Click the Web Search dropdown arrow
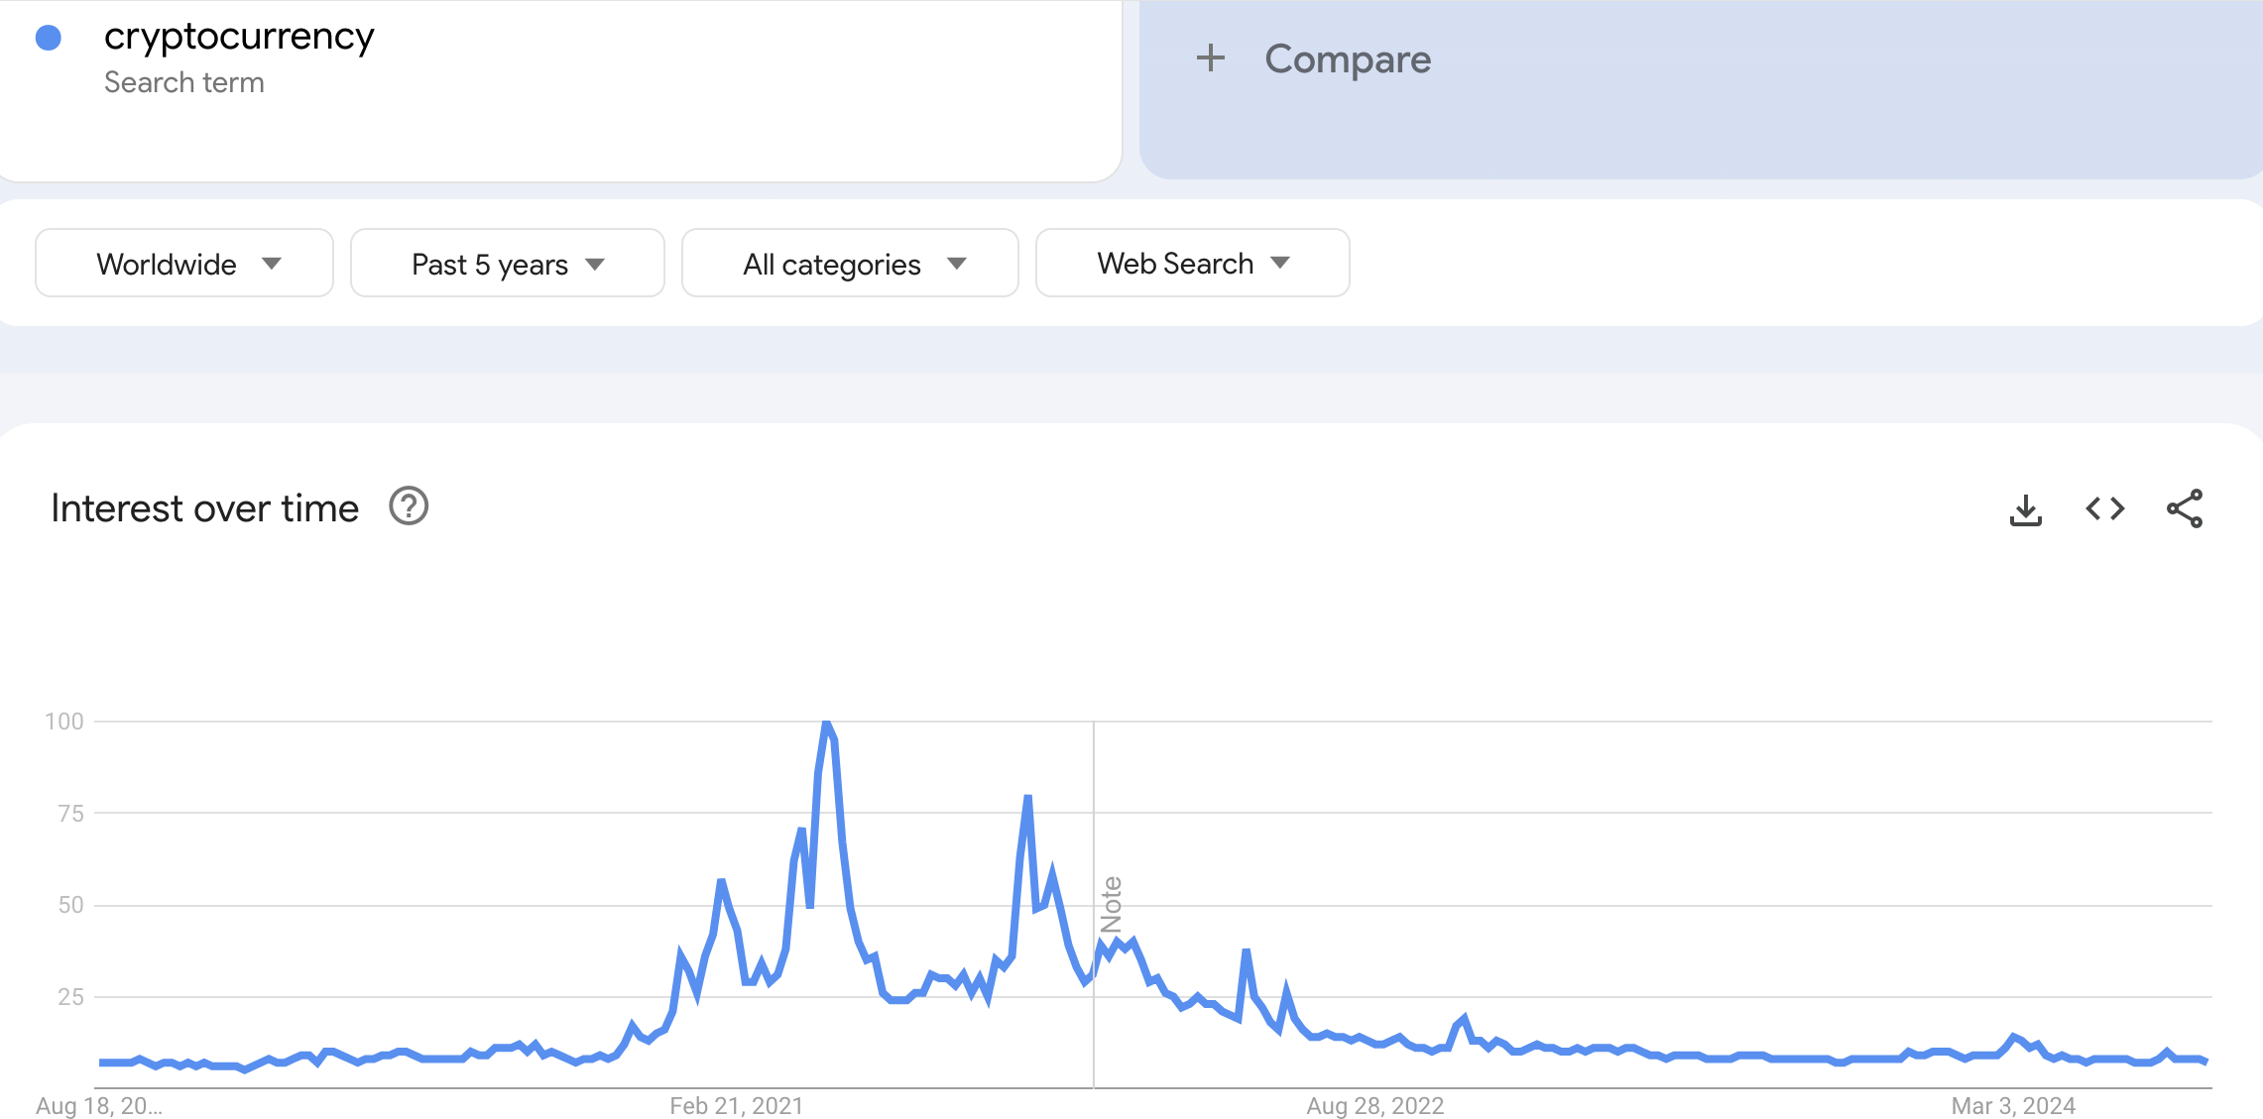The width and height of the screenshot is (2263, 1119). click(x=1280, y=264)
